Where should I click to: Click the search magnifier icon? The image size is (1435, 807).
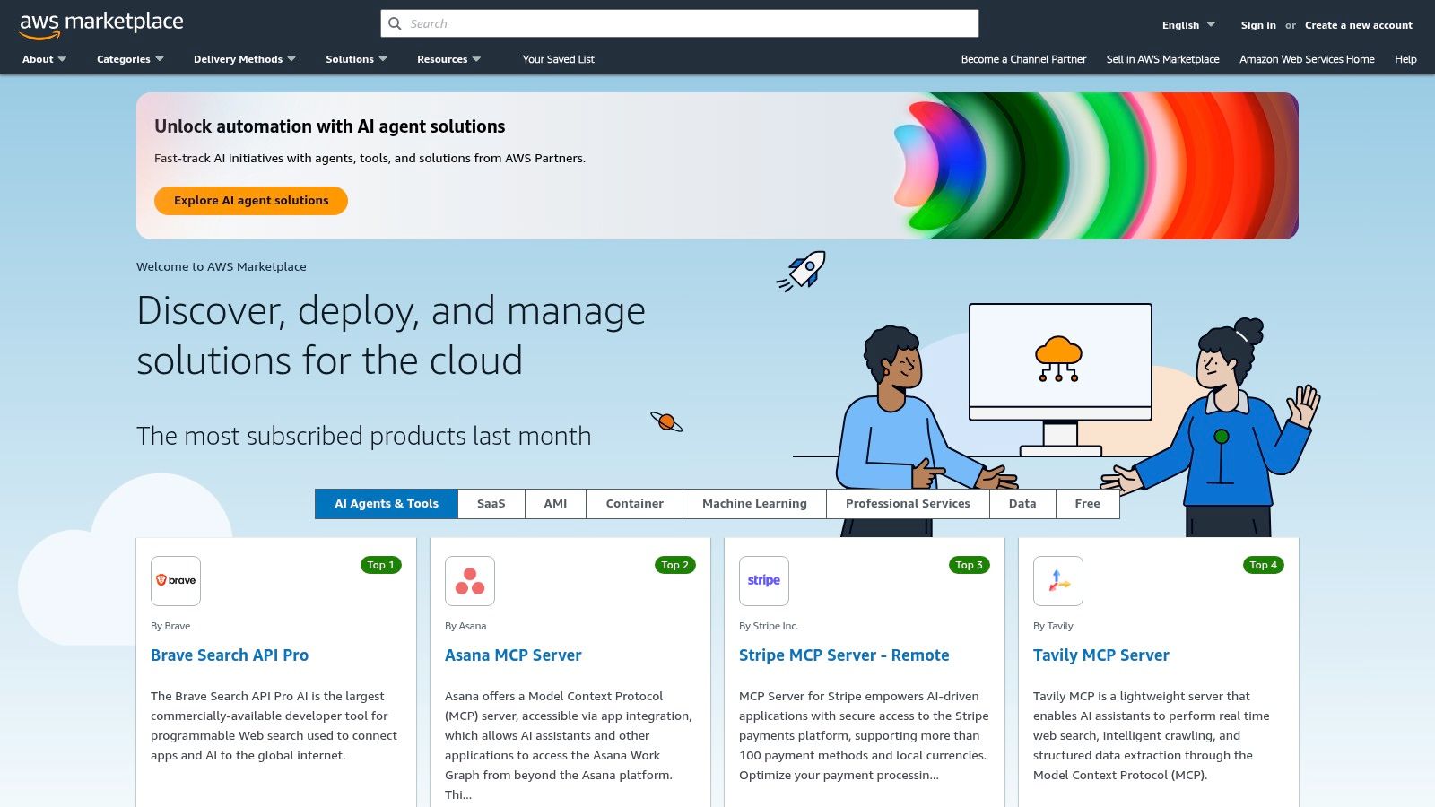coord(395,23)
